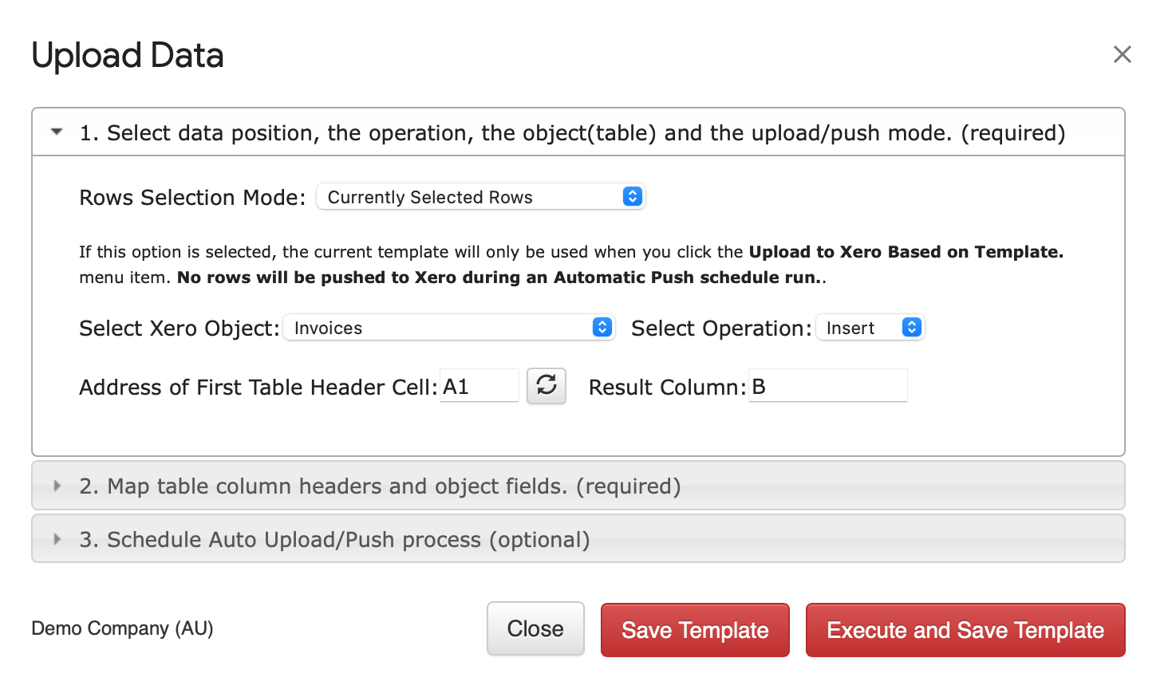This screenshot has height=681, width=1176.
Task: Focus the Address of First Table Header Cell field
Action: coord(479,386)
